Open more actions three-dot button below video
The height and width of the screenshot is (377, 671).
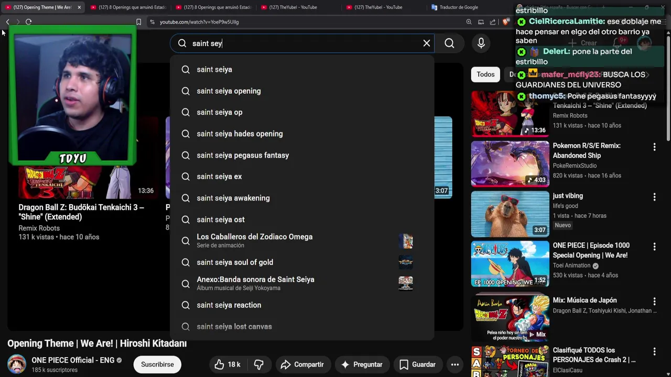click(455, 364)
